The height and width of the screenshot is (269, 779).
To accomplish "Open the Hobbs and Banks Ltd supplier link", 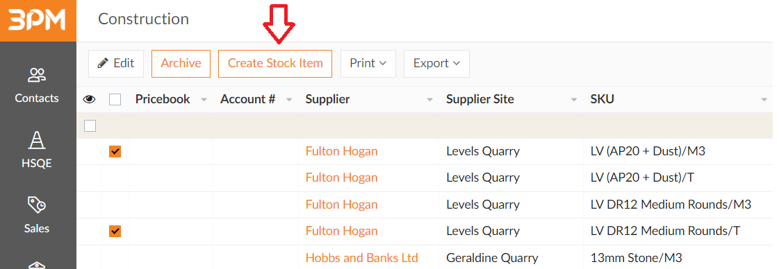I will (361, 258).
